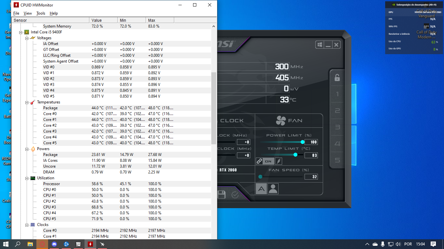The width and height of the screenshot is (444, 249).
Task: Click the Temperatures thermometer icon
Action: pyautogui.click(x=33, y=102)
